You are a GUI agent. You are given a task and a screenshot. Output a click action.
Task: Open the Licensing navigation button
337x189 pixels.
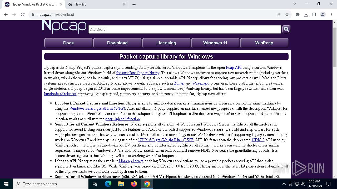166,43
